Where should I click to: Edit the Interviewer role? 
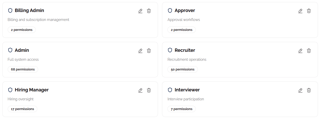click(x=300, y=90)
